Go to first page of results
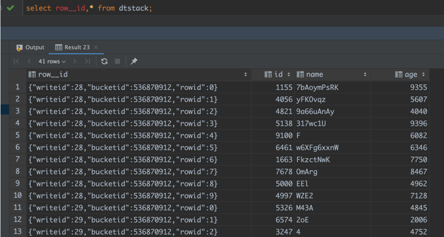Viewport: 444px width, 237px height. click(x=16, y=61)
